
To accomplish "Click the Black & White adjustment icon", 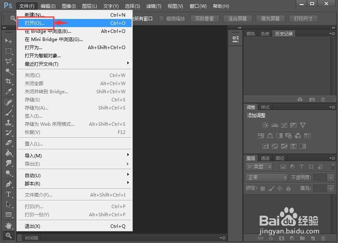I will pos(280,136).
